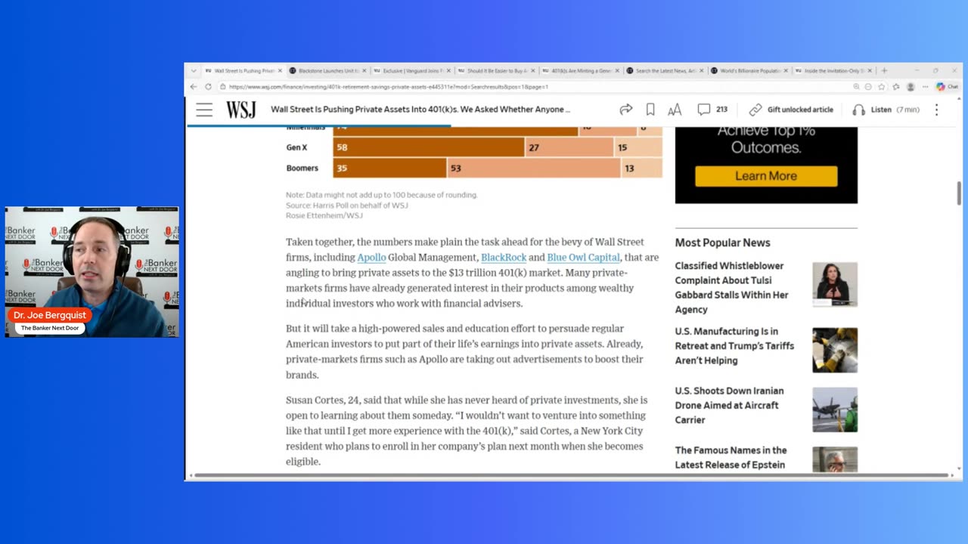This screenshot has height=544, width=968.
Task: Open the BlackRock link in article
Action: coord(504,258)
